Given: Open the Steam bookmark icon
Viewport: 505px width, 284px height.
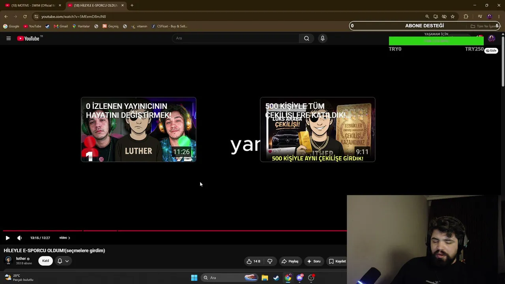Looking at the screenshot, I should [x=47, y=26].
